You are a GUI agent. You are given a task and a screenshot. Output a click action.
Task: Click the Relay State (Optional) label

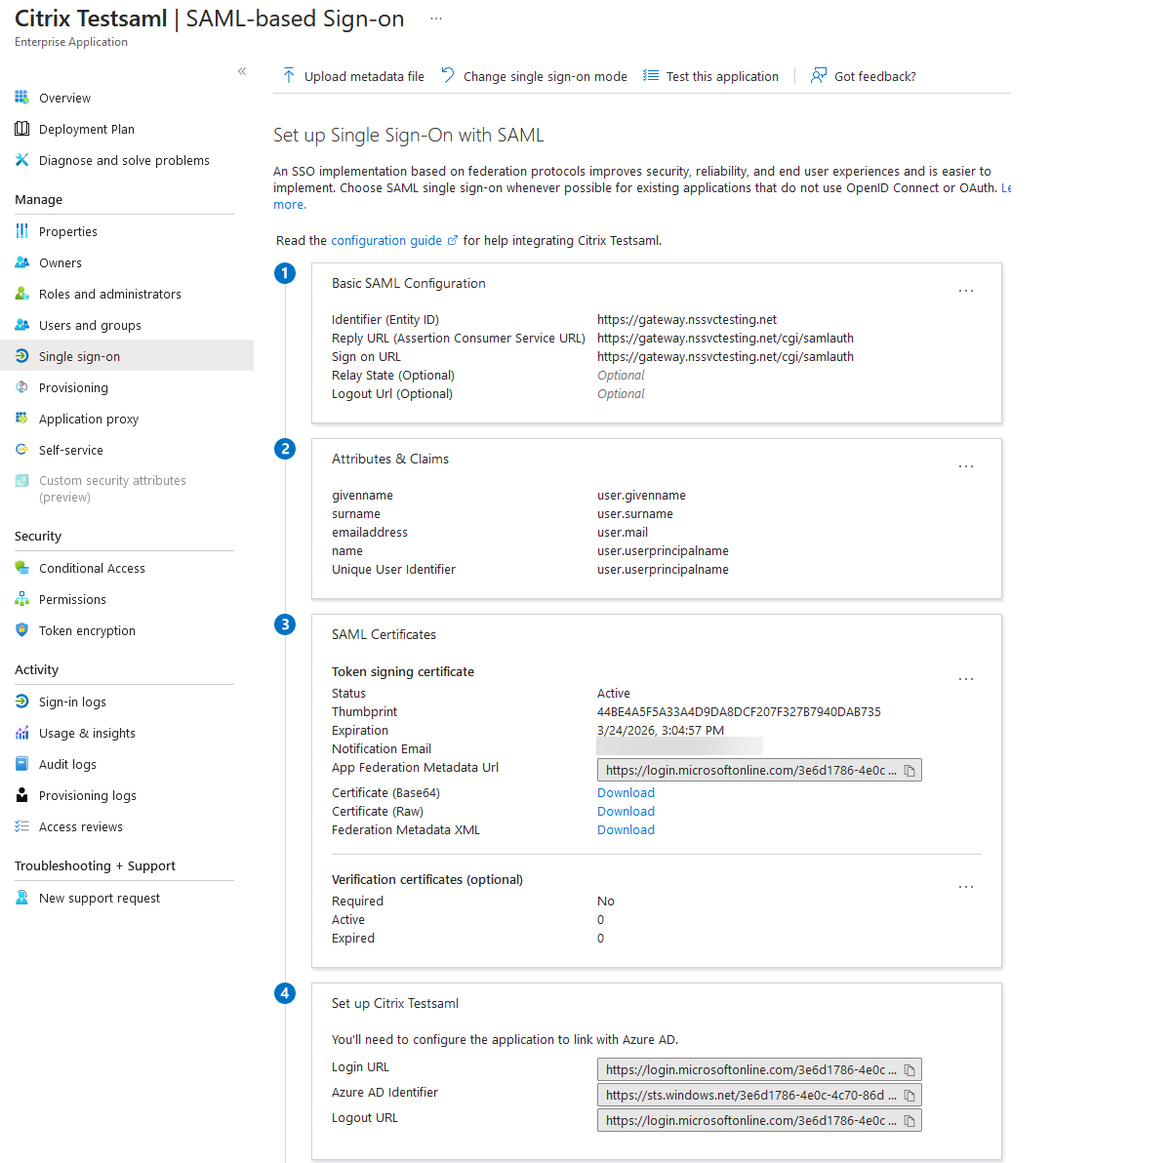[x=393, y=375]
